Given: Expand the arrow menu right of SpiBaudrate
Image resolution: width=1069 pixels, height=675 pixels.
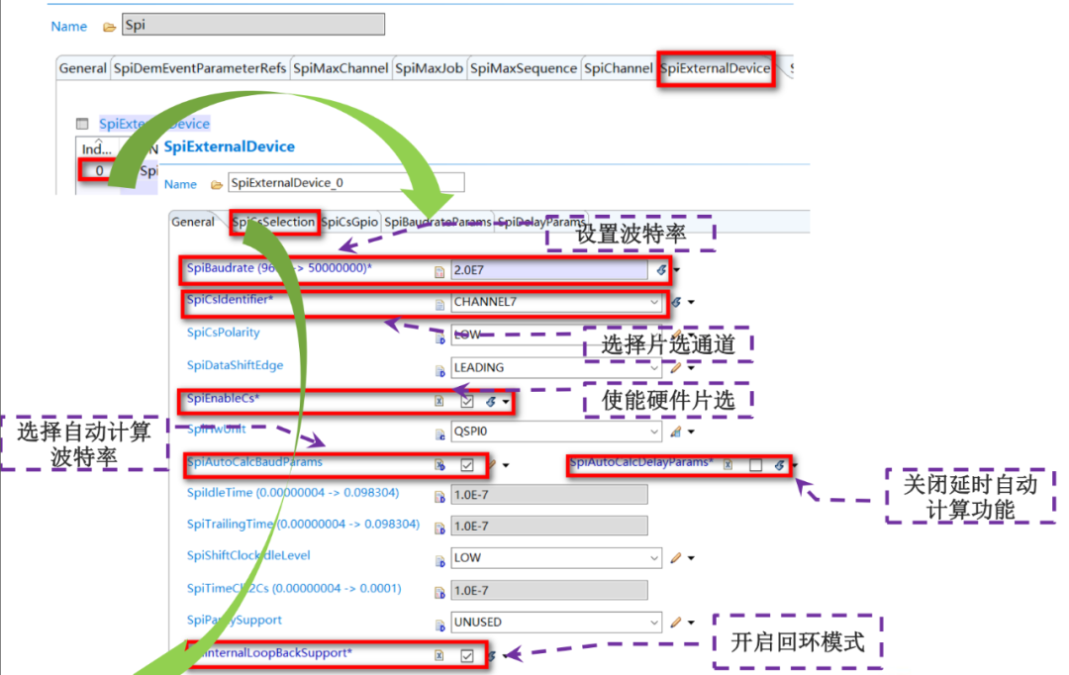Looking at the screenshot, I should (676, 270).
